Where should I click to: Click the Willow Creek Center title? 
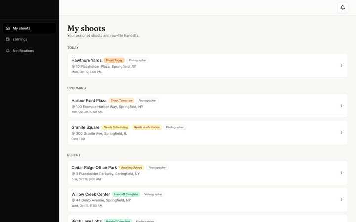click(x=90, y=194)
